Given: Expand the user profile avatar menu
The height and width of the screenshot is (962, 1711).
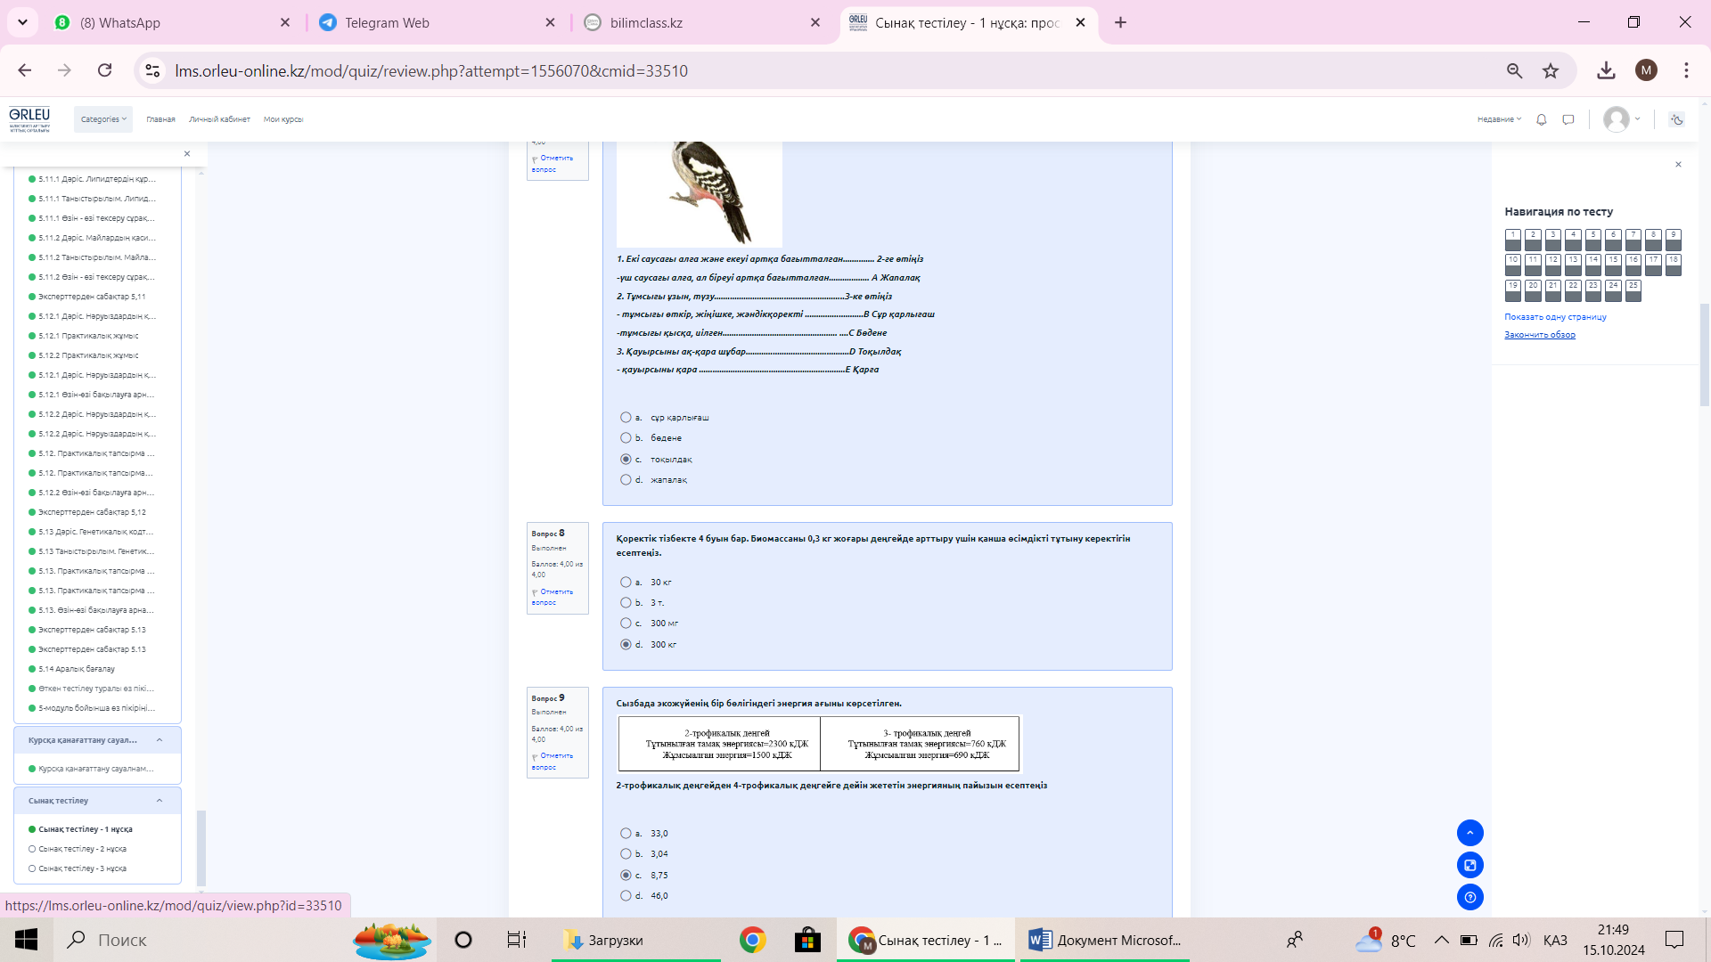Looking at the screenshot, I should pyautogui.click(x=1621, y=119).
